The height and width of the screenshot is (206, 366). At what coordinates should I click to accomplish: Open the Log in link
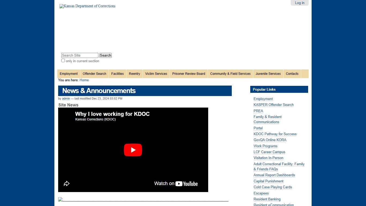tap(300, 3)
